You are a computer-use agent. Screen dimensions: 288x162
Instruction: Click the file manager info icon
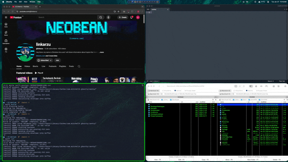(256, 86)
